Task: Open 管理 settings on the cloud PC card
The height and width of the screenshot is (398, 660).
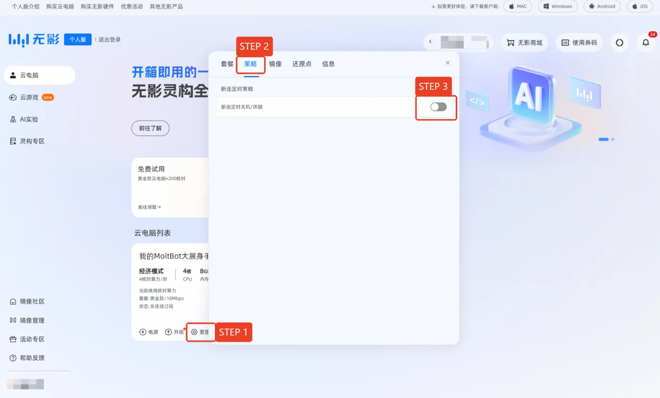Action: coord(200,332)
